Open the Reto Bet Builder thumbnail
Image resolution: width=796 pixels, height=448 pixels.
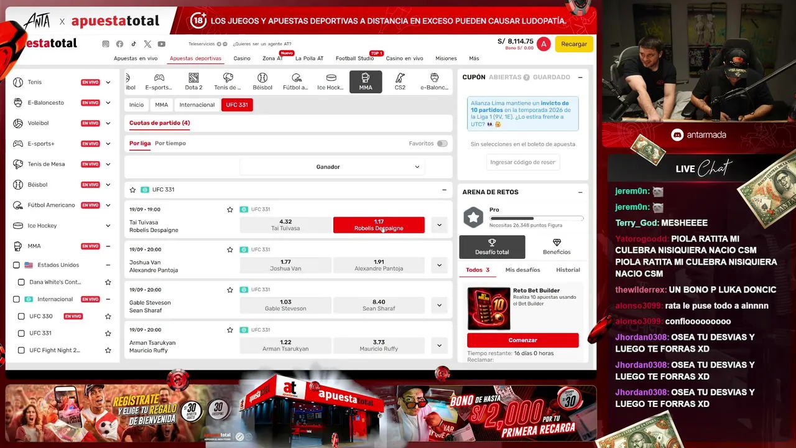[x=489, y=308]
